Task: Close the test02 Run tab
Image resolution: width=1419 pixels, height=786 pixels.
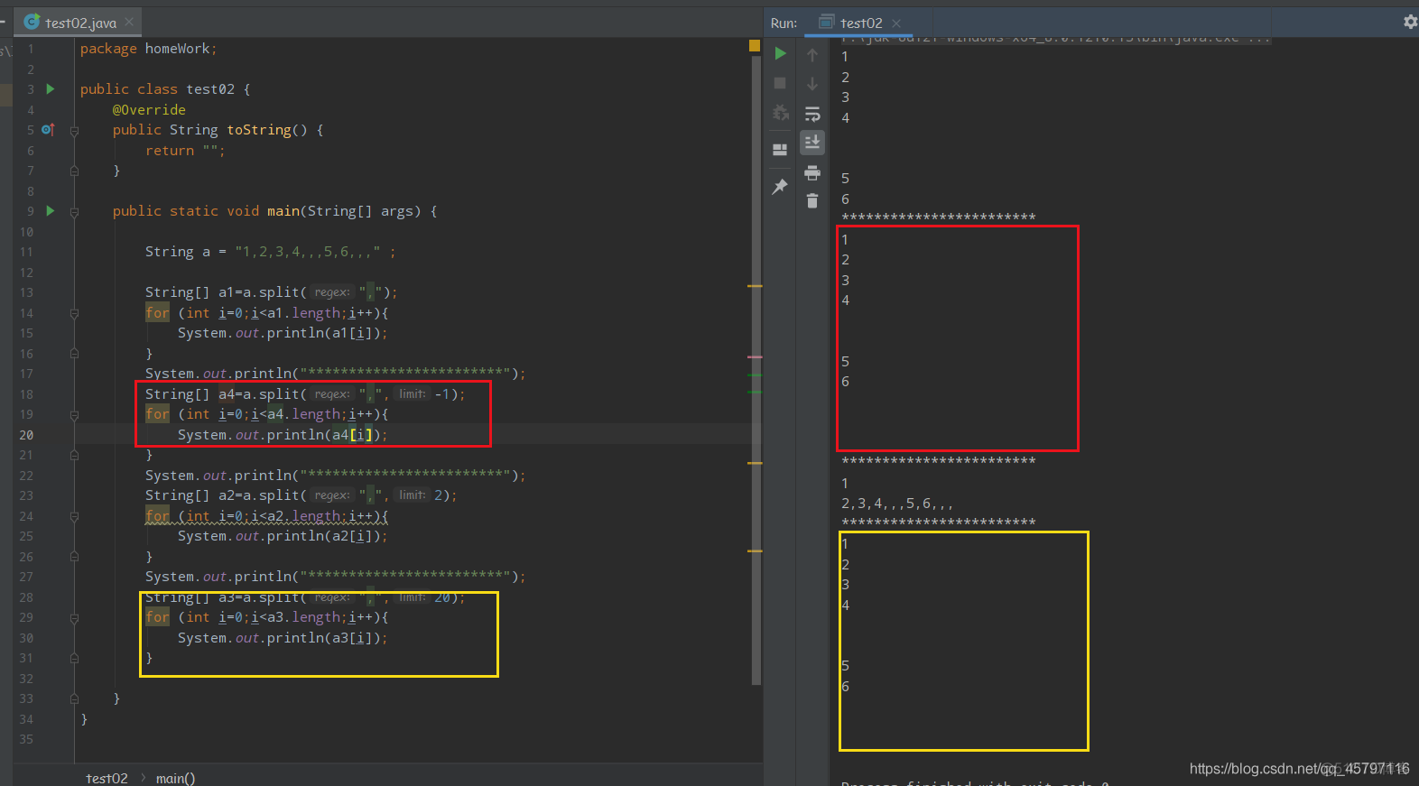Action: pos(896,23)
